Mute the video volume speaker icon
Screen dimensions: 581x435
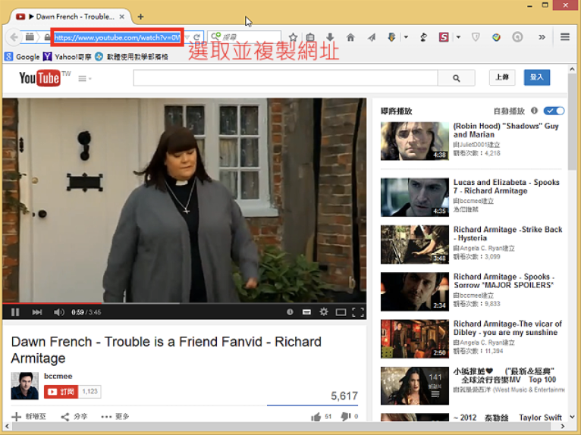coord(58,312)
